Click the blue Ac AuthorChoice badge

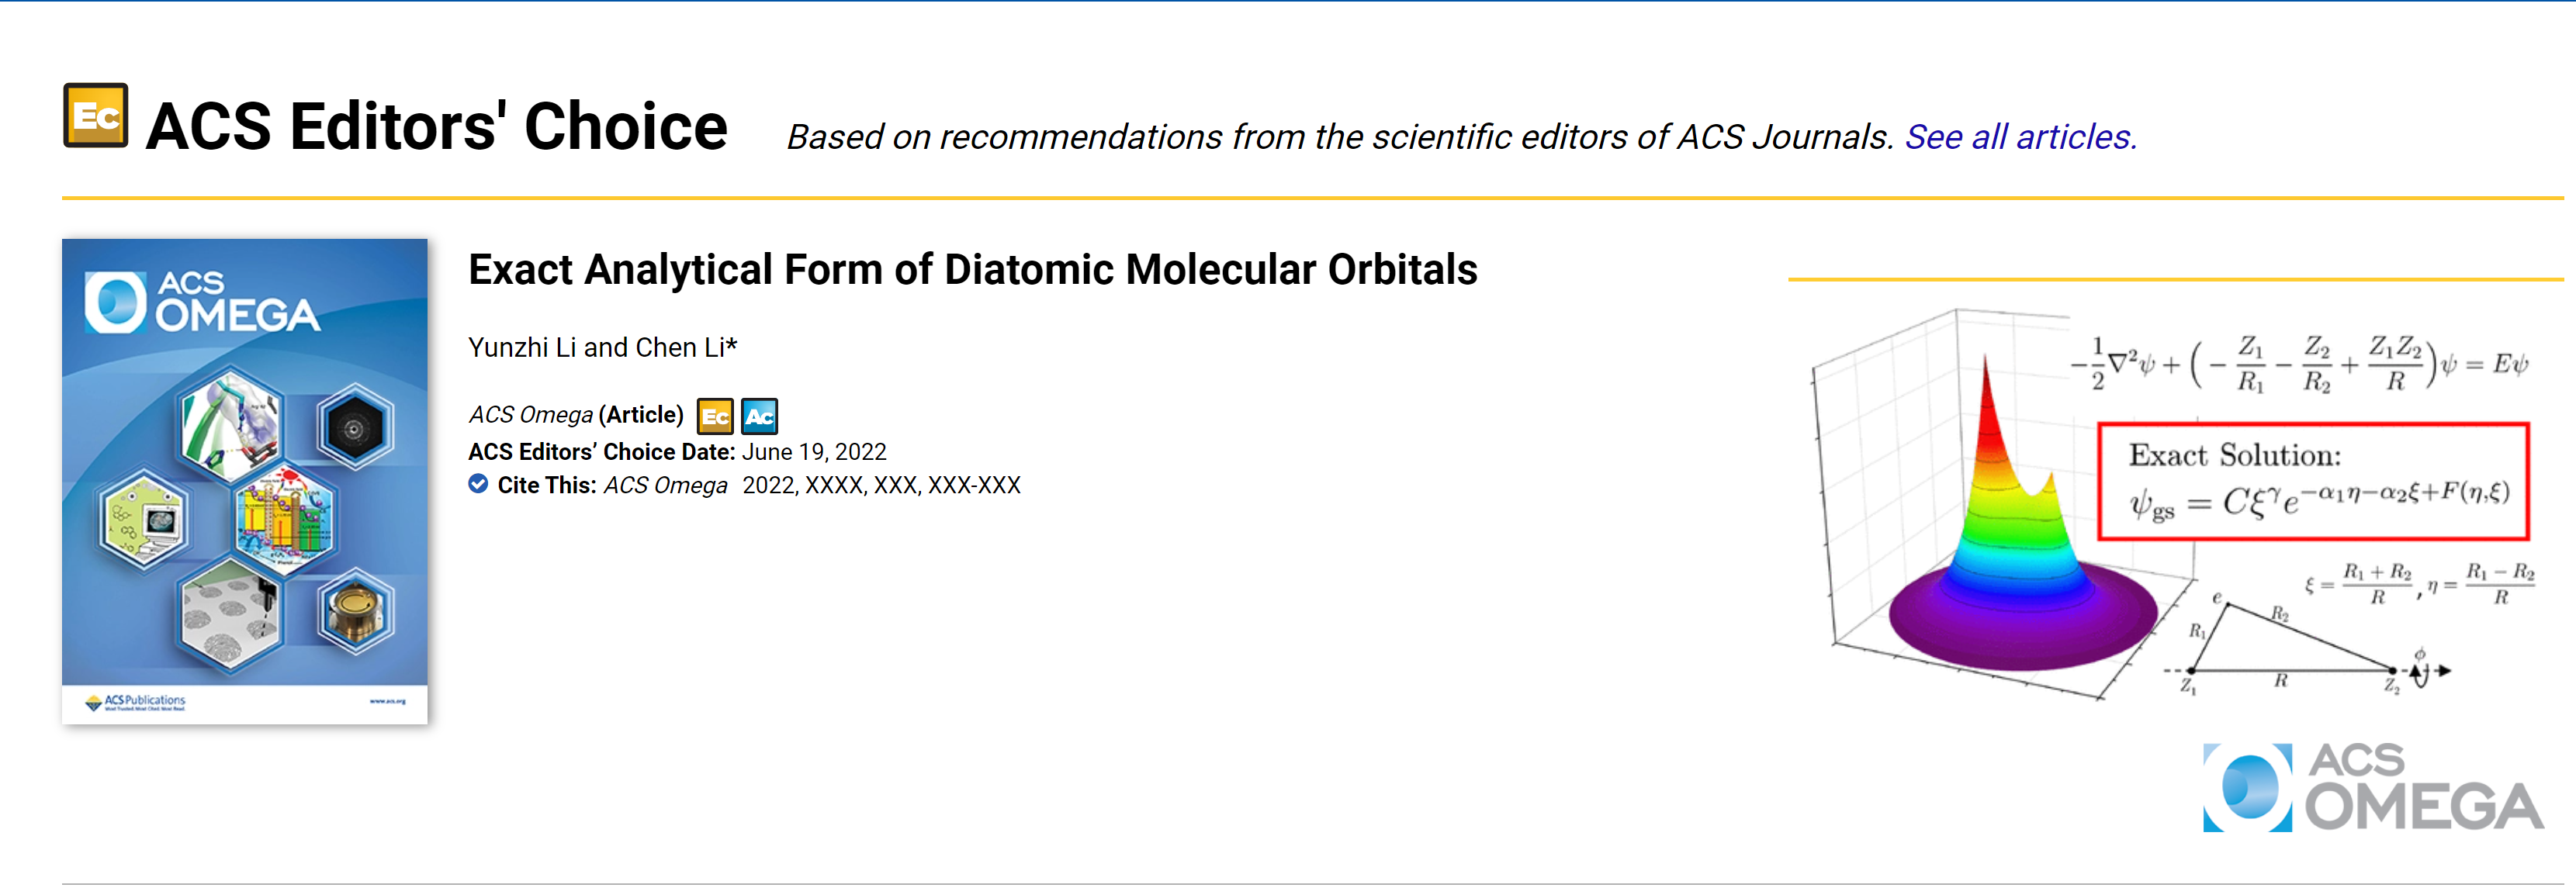760,416
